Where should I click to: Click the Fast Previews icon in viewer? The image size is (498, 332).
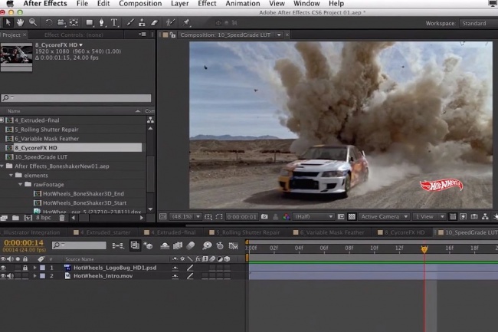464,217
